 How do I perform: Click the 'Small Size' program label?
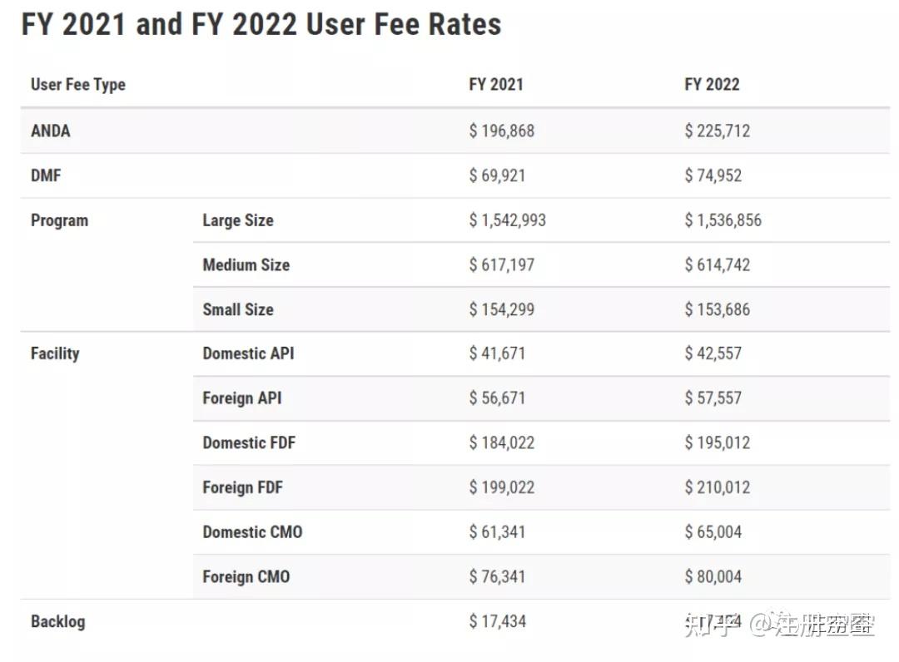238,309
